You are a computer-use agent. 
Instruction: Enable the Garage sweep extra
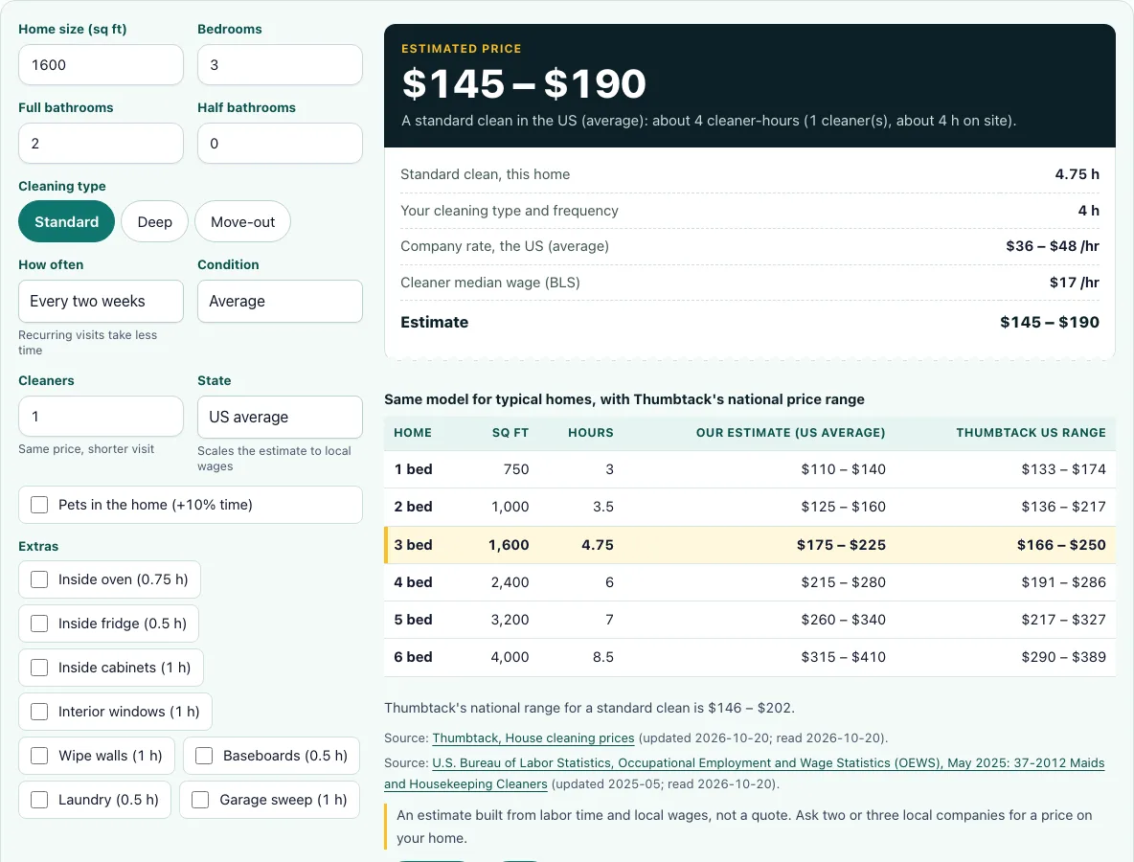(x=200, y=800)
